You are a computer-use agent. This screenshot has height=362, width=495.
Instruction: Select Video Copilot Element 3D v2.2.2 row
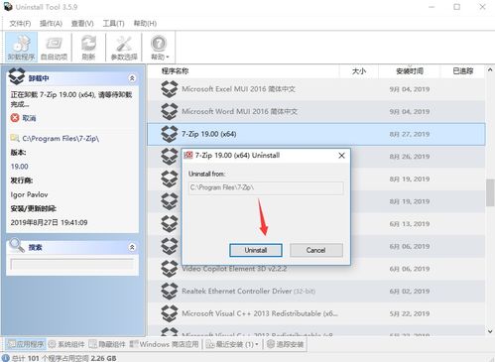coord(316,269)
